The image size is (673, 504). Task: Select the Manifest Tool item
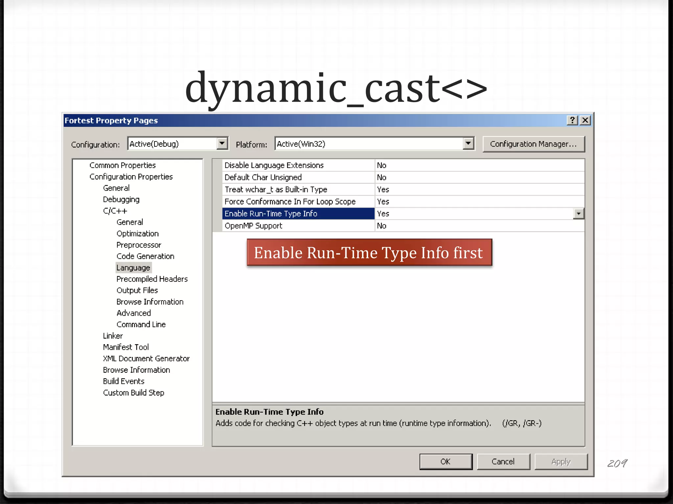coord(126,347)
